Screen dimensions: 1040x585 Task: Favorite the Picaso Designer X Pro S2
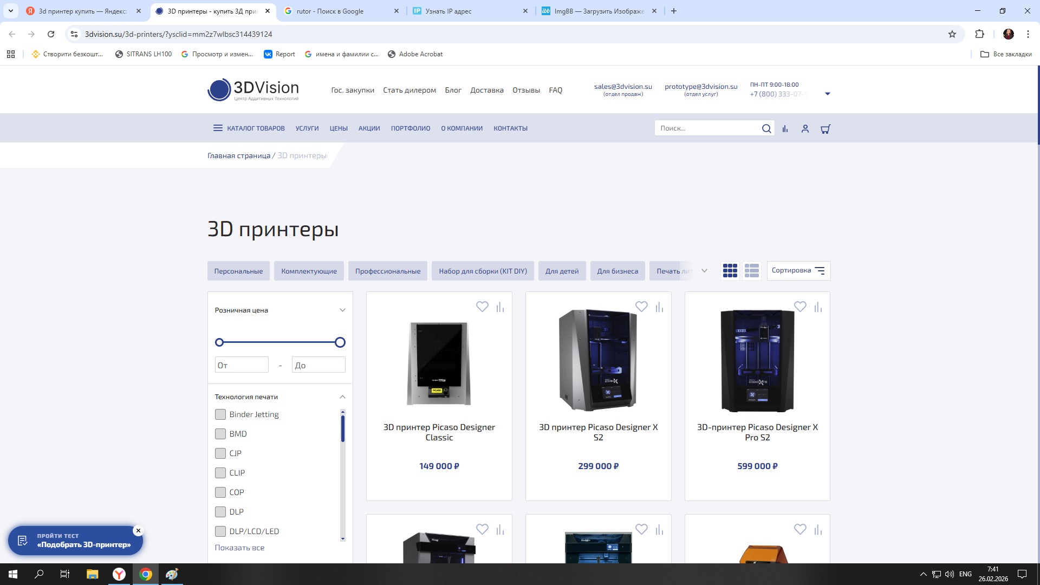pos(800,307)
